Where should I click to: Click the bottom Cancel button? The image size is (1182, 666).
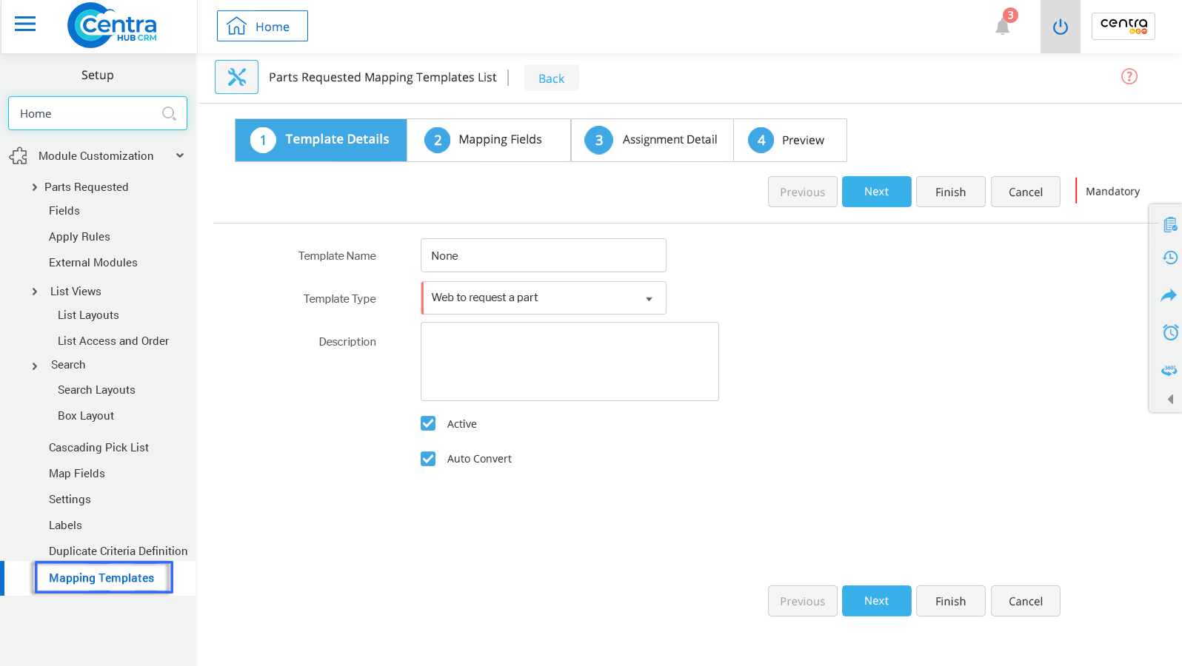click(1026, 601)
